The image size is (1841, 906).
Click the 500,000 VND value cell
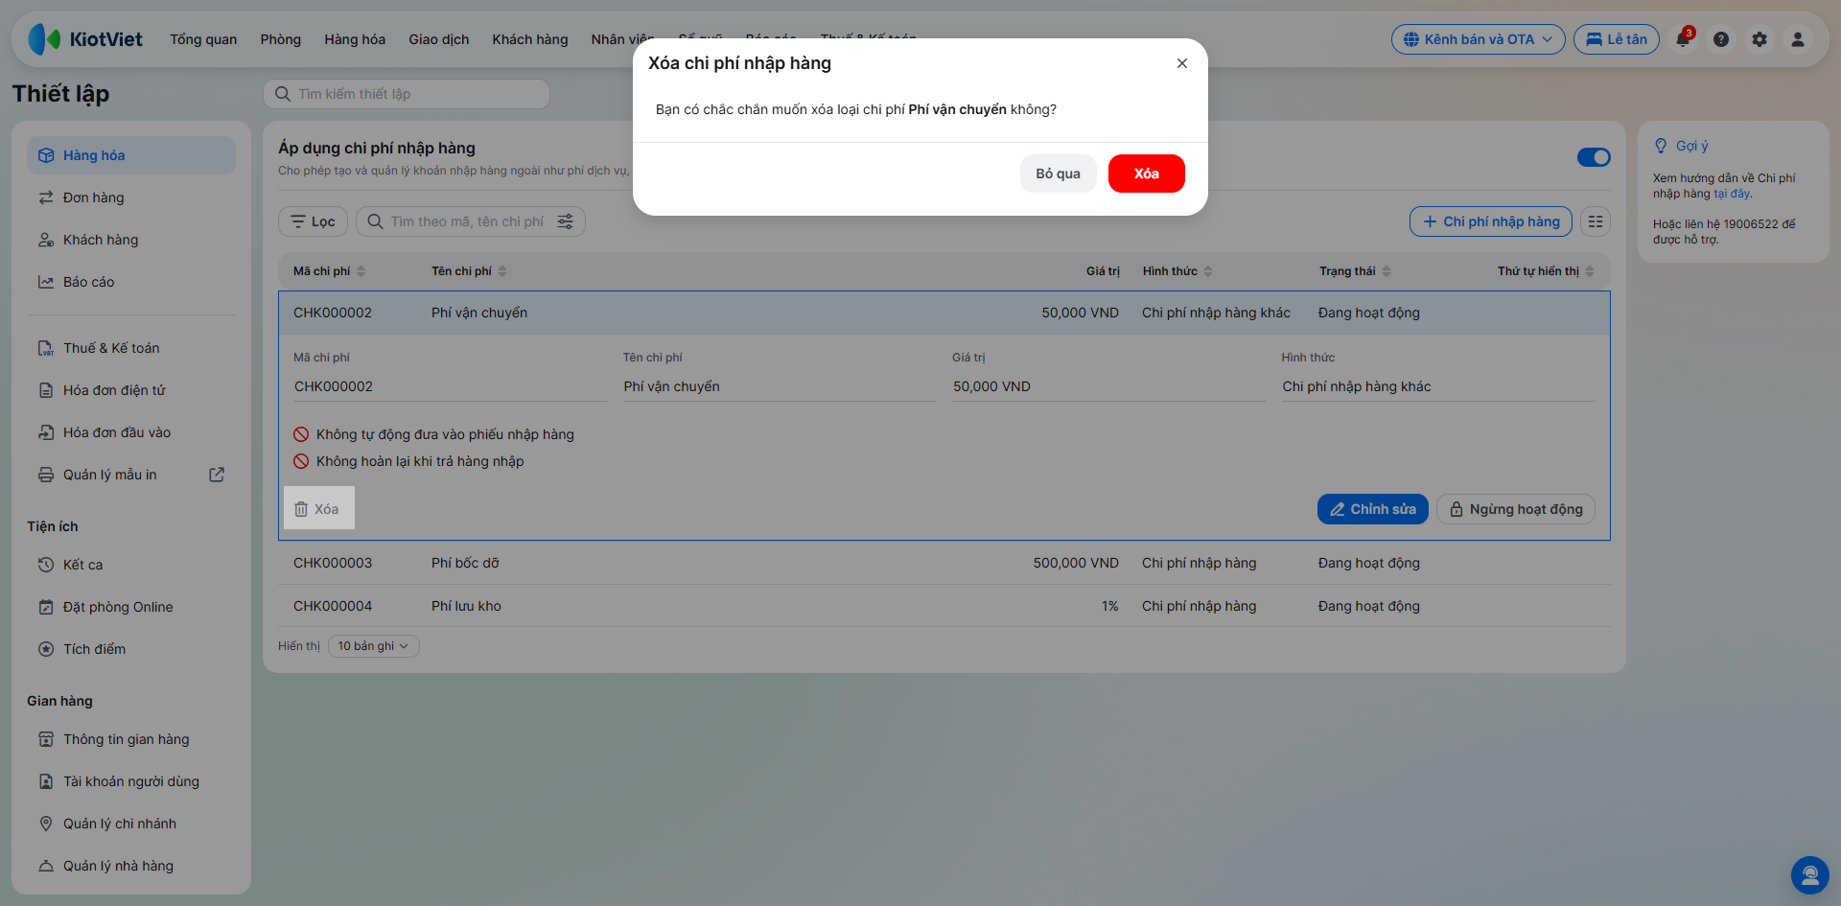point(1076,563)
